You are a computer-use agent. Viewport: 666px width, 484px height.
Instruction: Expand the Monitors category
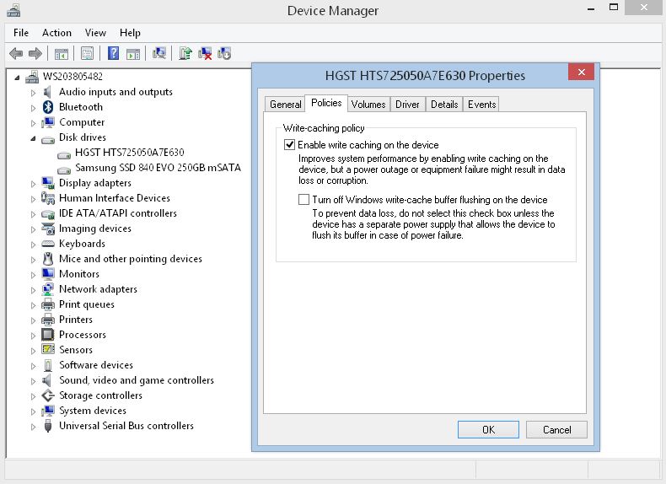coord(33,275)
